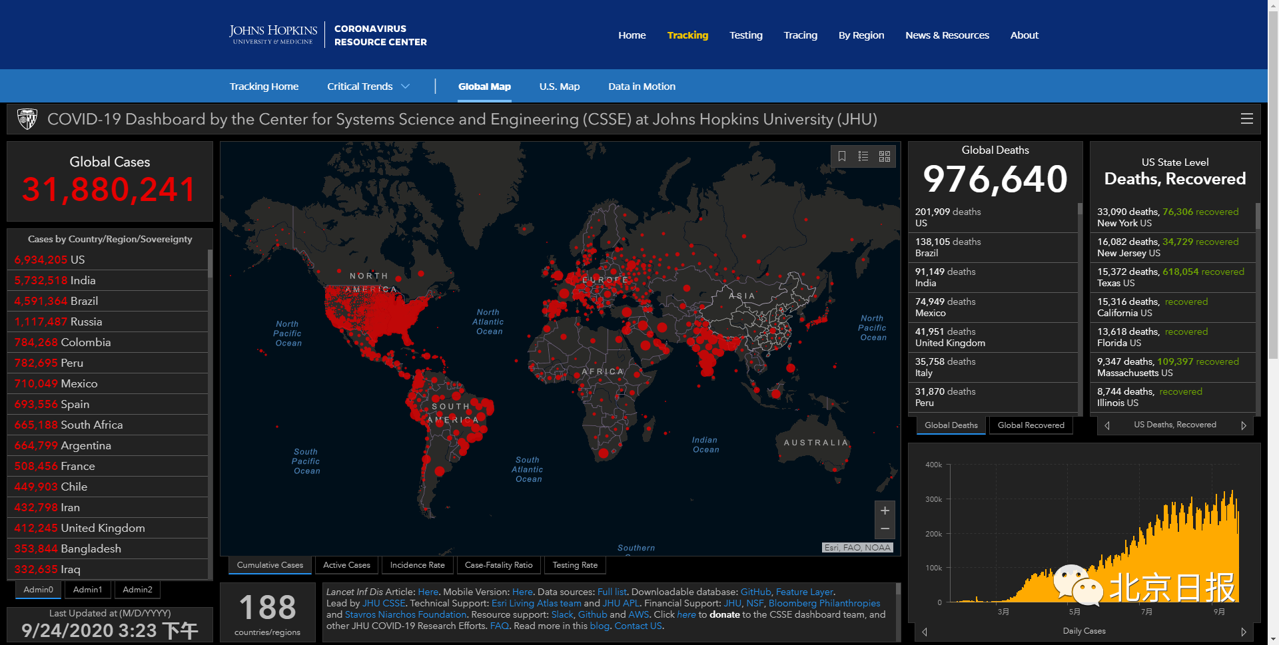
Task: Open the U.S. Map tab
Action: click(559, 87)
